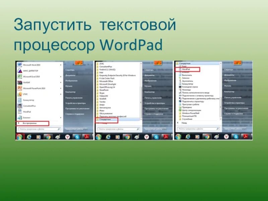Click scroll-down arrow in middle programs list
The width and height of the screenshot is (268, 201).
coord(141,120)
